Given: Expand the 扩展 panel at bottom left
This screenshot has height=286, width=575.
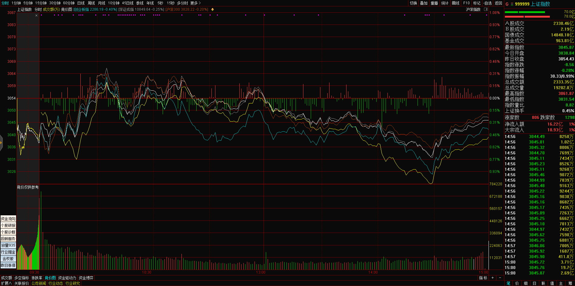Looking at the screenshot, I should (x=6, y=283).
